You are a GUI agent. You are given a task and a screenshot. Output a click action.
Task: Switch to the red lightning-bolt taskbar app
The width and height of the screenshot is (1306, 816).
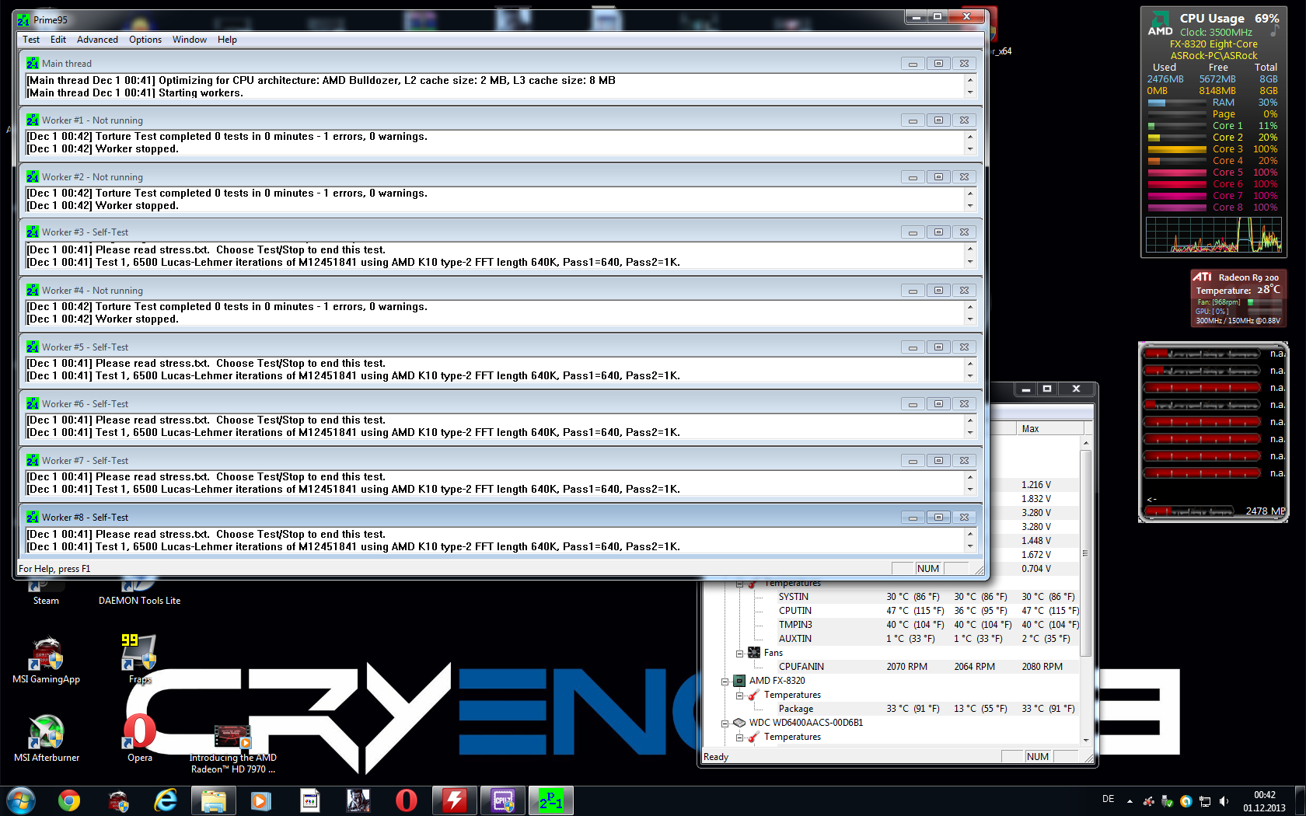pos(455,800)
